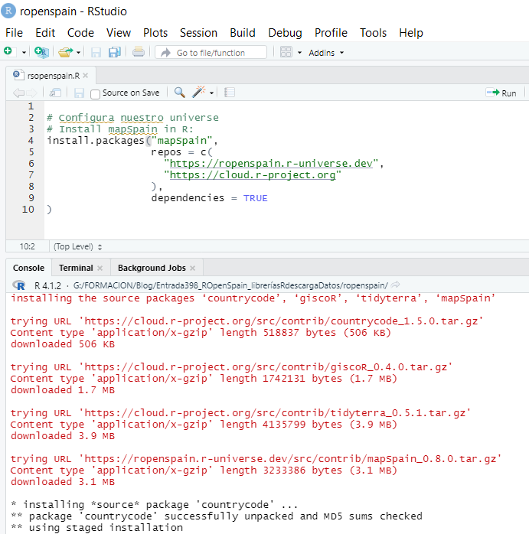Click the Compile Report notebook icon
Screen dimensions: 529x534
point(230,93)
